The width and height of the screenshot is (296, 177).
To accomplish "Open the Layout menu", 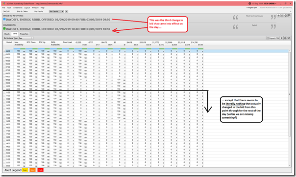I will 27,8.
